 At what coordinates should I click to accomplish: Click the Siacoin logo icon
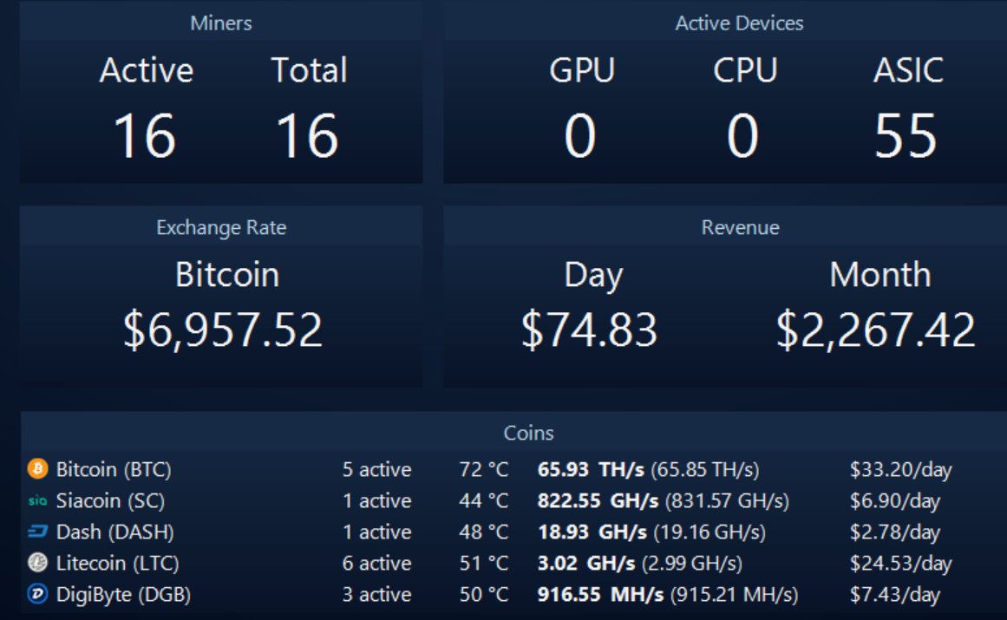38,500
